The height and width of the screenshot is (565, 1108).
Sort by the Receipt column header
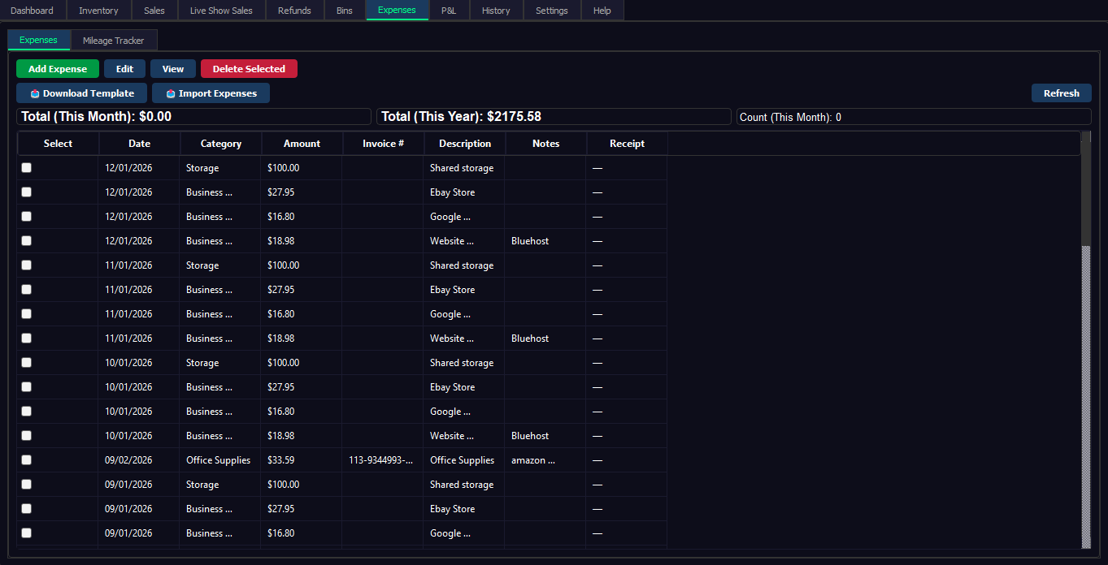(627, 144)
